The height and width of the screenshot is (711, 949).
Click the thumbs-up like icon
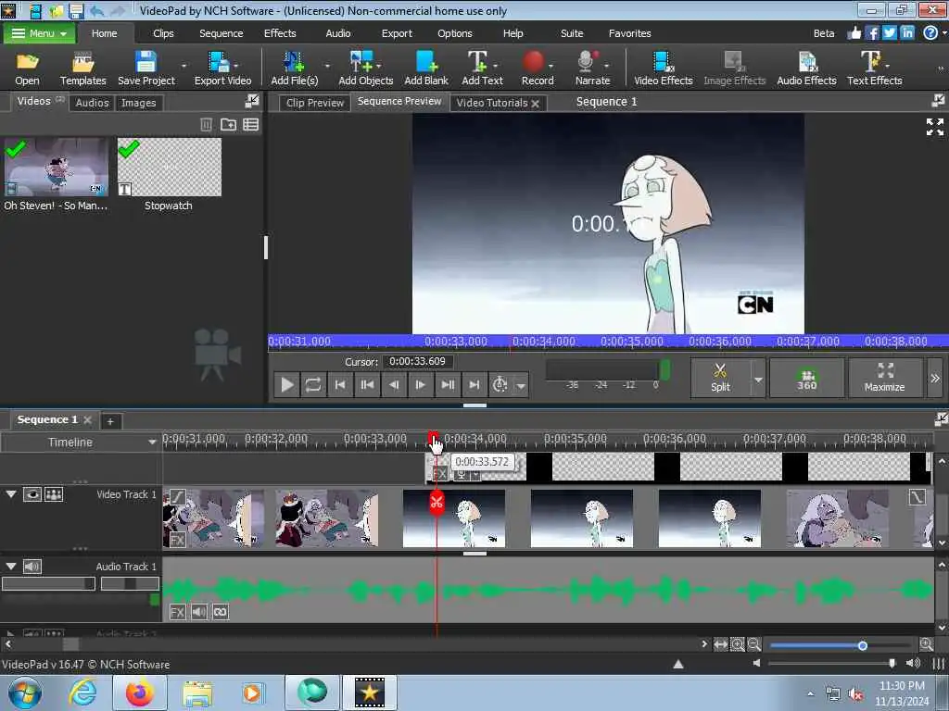click(x=854, y=33)
